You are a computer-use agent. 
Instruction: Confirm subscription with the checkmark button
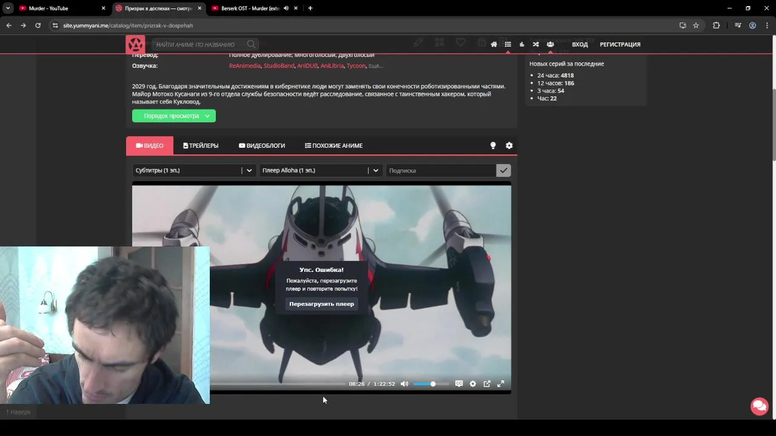click(503, 171)
